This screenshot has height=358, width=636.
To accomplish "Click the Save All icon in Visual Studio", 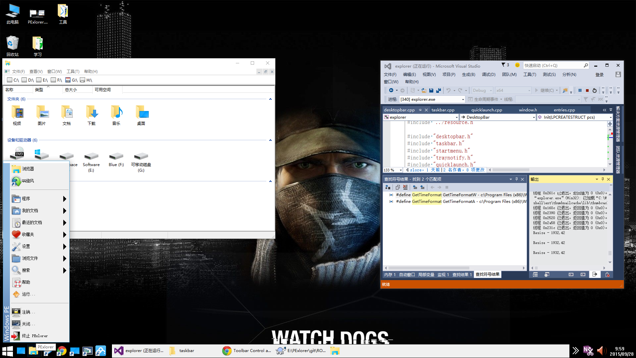I will pyautogui.click(x=439, y=90).
